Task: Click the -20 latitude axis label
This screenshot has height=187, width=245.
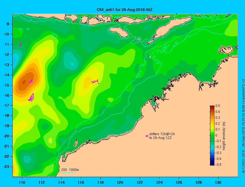Action: [6, 136]
